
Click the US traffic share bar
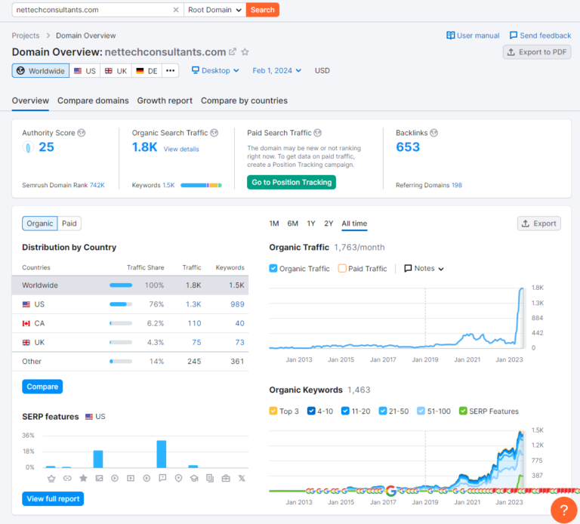click(x=120, y=304)
